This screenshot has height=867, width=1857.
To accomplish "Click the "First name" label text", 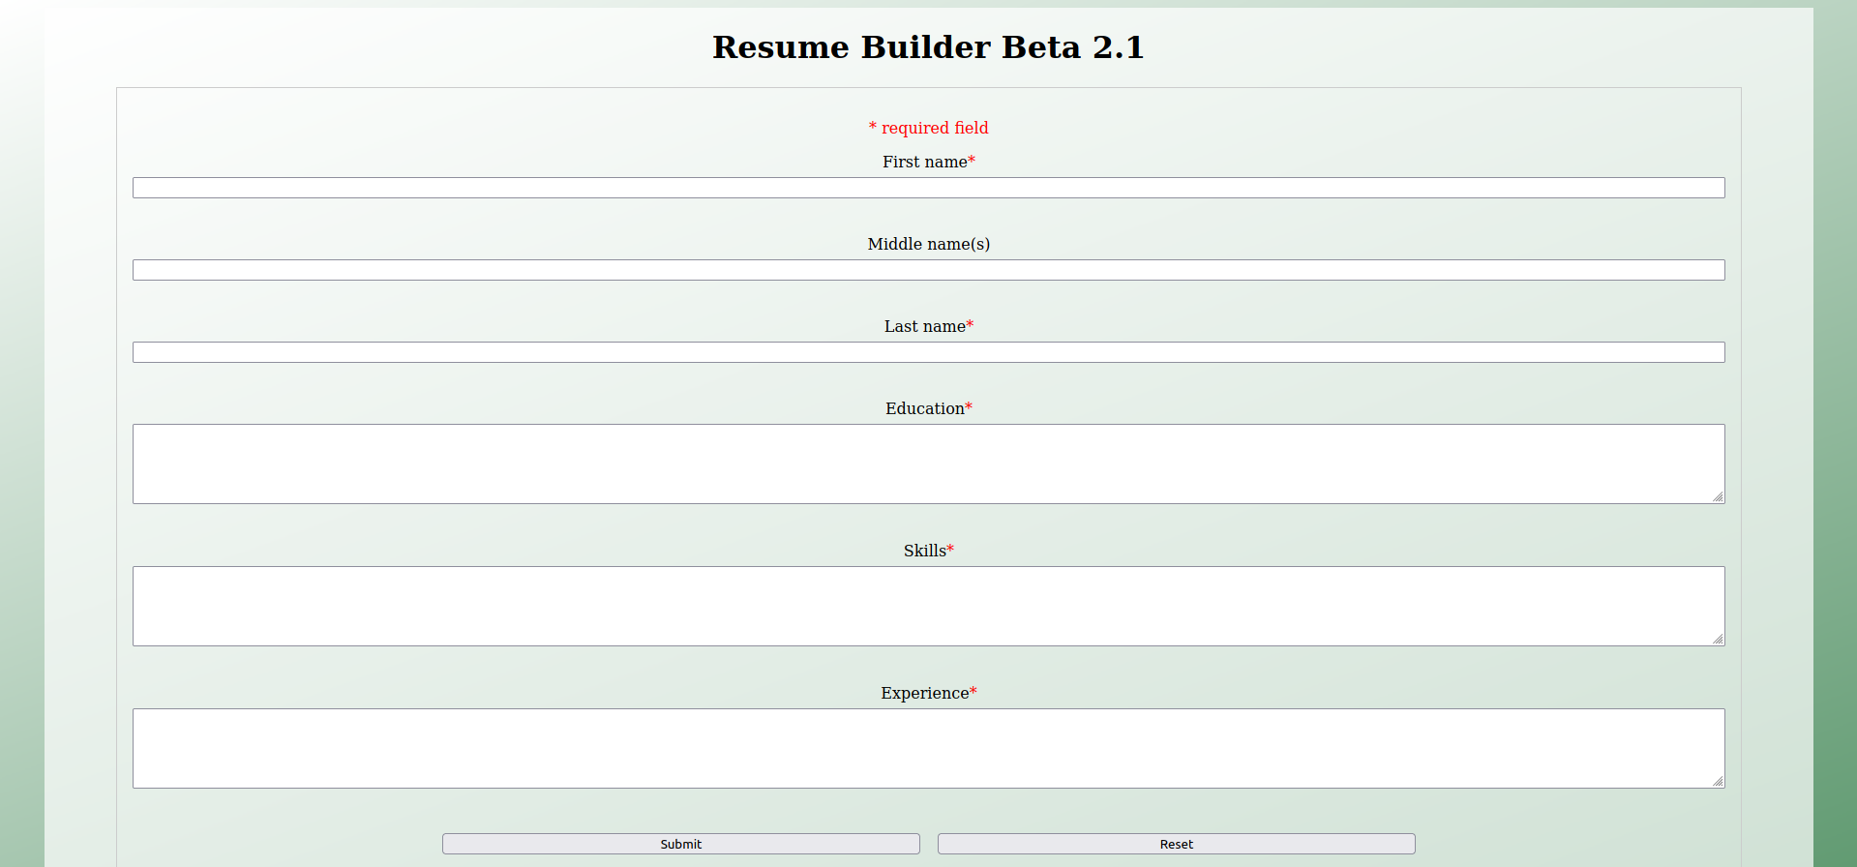I will tap(924, 162).
